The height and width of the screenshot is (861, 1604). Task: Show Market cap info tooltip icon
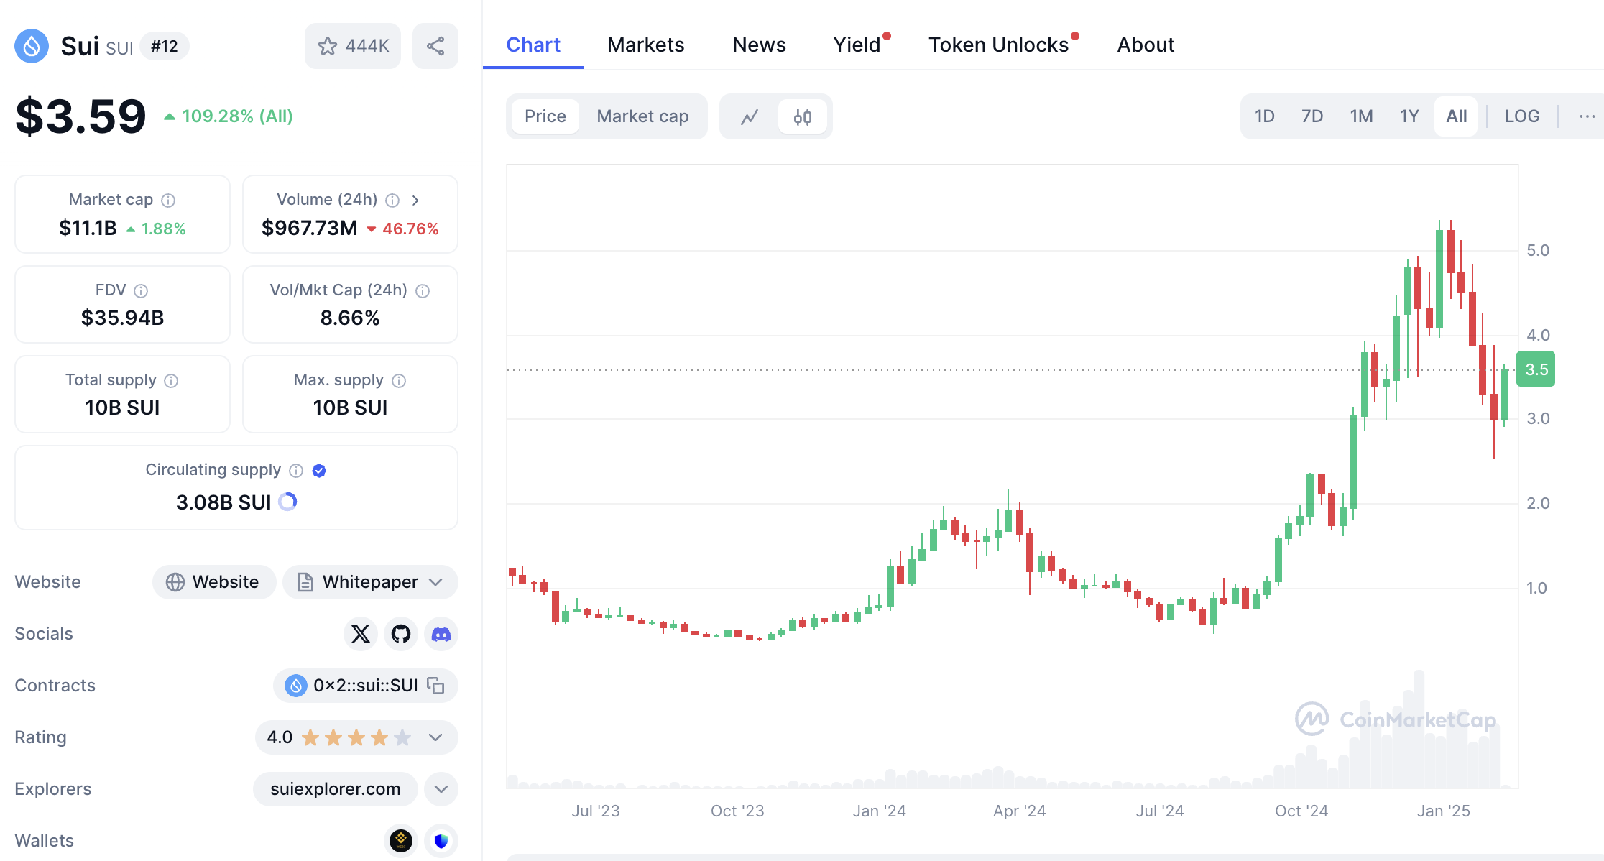click(168, 201)
